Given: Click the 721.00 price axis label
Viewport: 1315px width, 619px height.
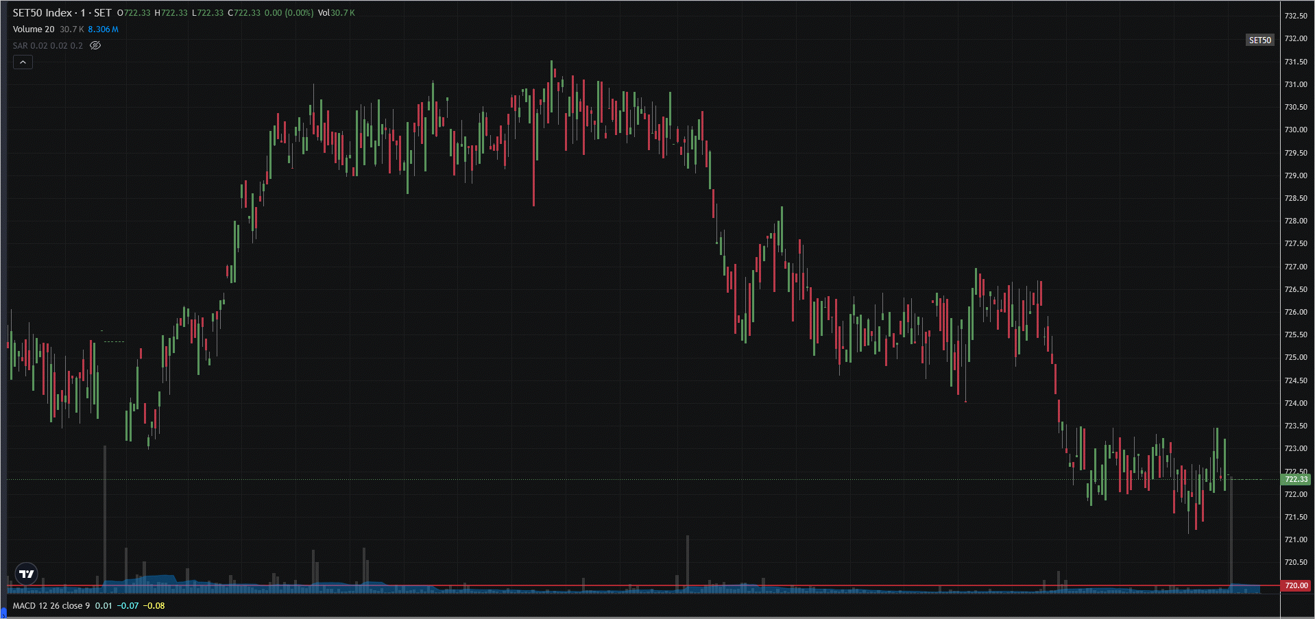Looking at the screenshot, I should click(x=1295, y=539).
